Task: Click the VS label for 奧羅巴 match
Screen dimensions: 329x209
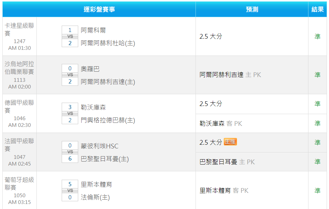Action: coord(70,75)
